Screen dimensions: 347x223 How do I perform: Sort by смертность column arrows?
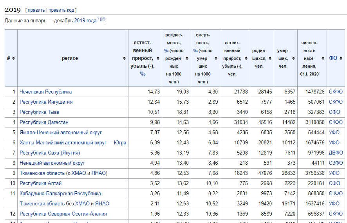216,58
